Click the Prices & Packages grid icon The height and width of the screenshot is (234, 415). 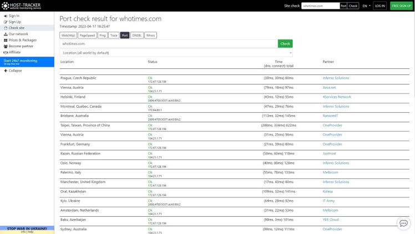point(6,39)
